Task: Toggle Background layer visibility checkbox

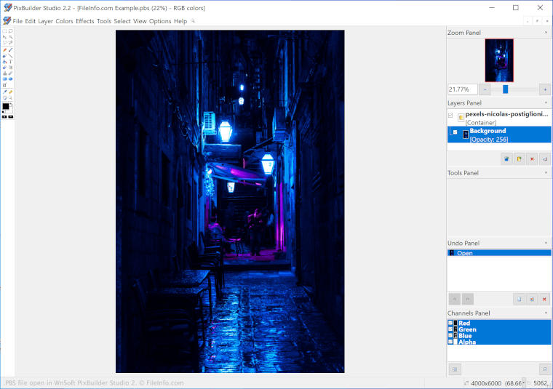Action: 455,132
